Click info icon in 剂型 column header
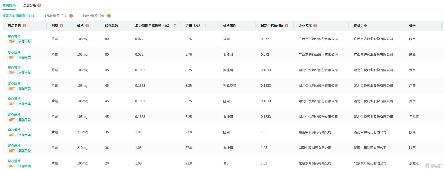444x170 pixels. [x=62, y=26]
